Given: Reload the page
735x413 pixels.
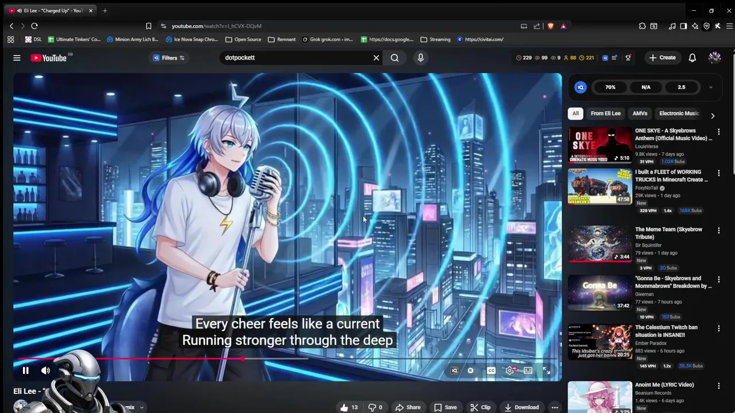Looking at the screenshot, I should coord(34,26).
